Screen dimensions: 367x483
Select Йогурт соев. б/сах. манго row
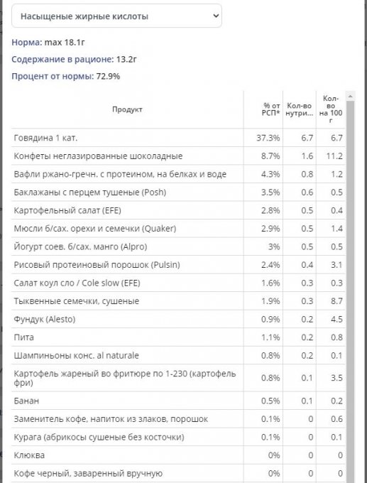pos(179,246)
